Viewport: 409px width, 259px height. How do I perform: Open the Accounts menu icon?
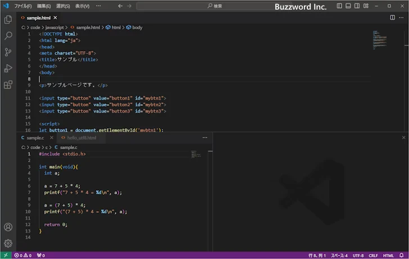pos(8,227)
